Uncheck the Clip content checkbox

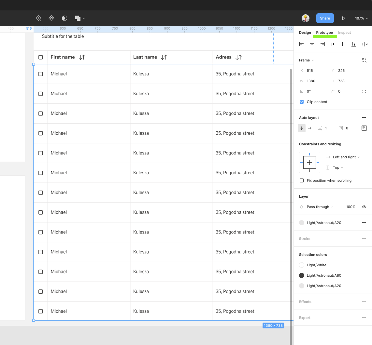[302, 102]
